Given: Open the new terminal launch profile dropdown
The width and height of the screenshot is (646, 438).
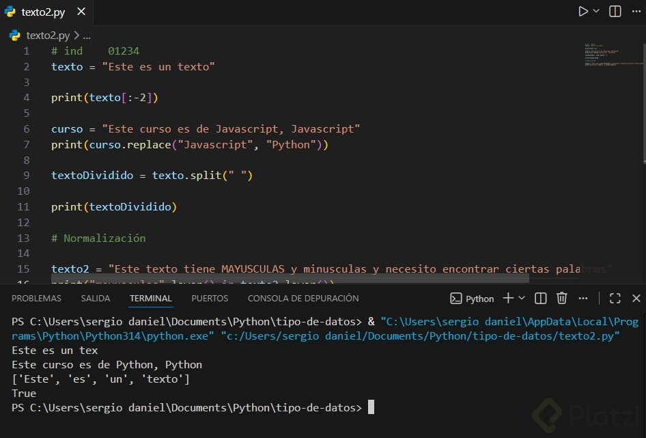Looking at the screenshot, I should tap(522, 298).
